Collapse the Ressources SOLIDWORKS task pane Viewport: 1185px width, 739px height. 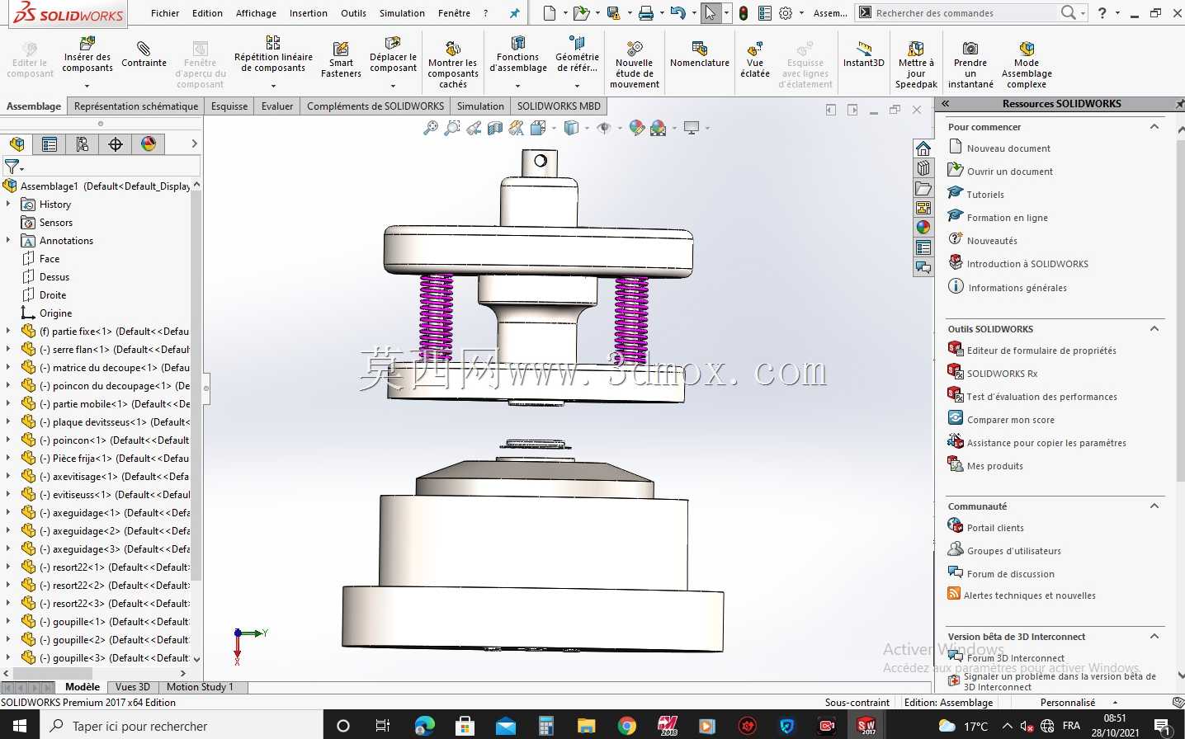(946, 104)
